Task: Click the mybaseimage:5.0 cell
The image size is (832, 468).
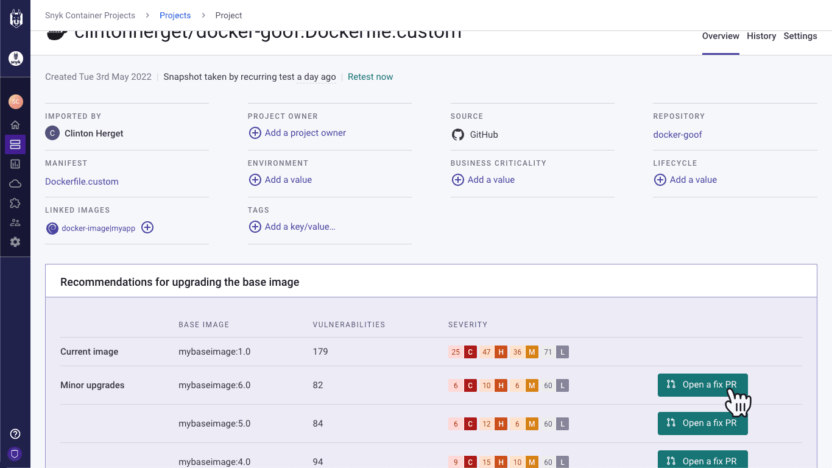Action: [x=214, y=424]
